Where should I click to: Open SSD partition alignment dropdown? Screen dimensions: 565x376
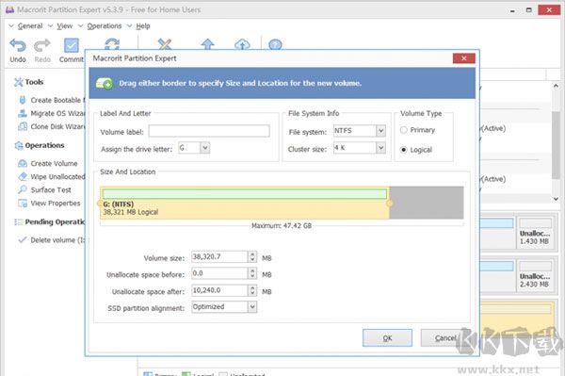coord(252,307)
